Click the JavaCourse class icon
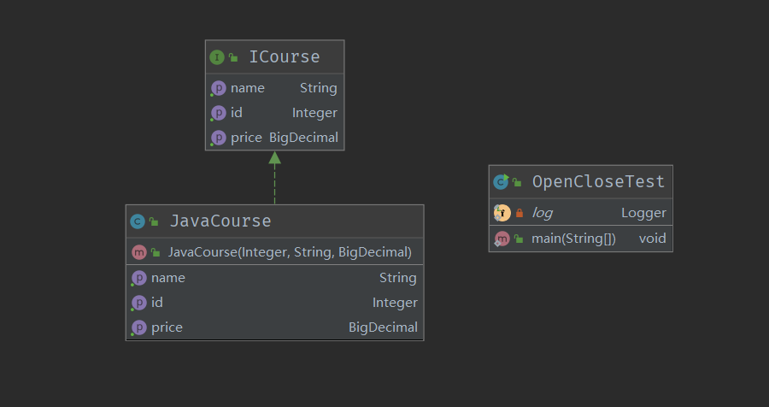The image size is (769, 407). (x=138, y=221)
